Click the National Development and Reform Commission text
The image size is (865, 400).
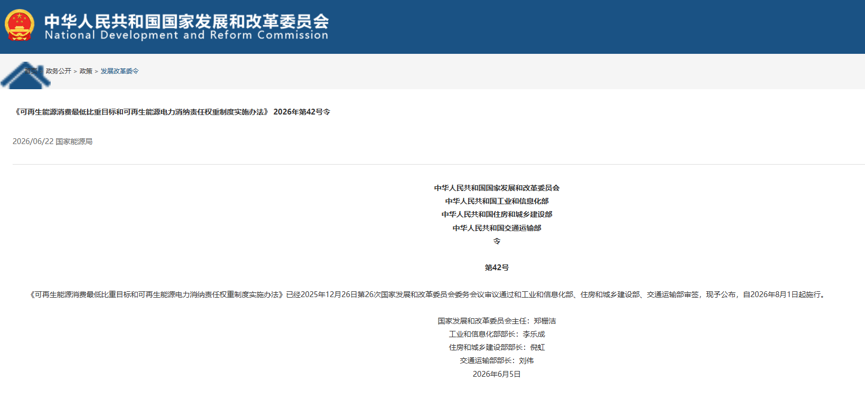click(187, 35)
